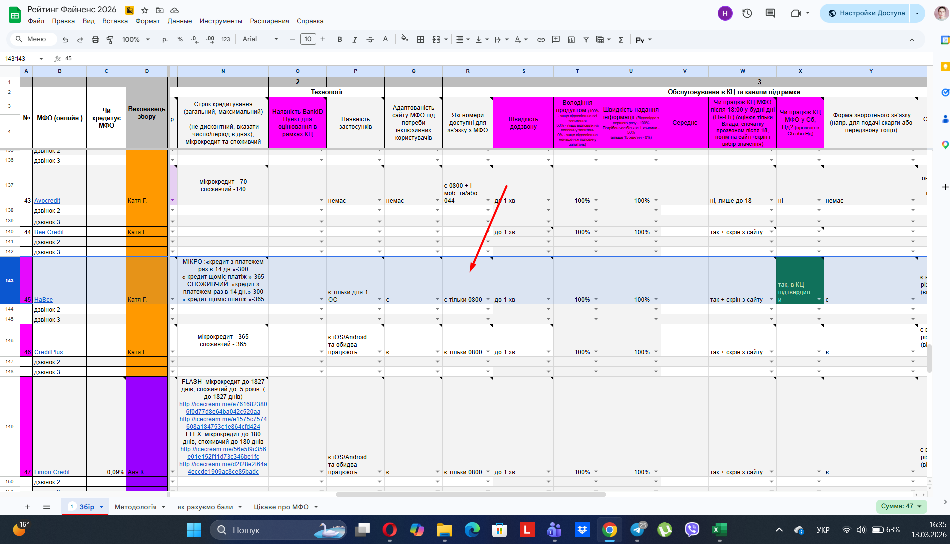The image size is (950, 544).
Task: Expand the Сумма: 47 summary dropdown
Action: (x=901, y=506)
